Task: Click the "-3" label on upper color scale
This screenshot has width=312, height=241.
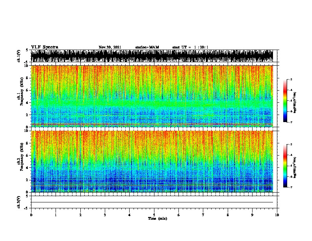Action: 291,80
